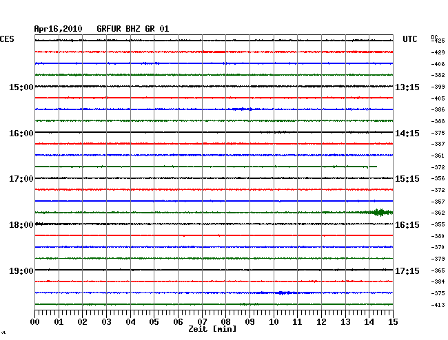Click the 14 minute axis label

click(x=369, y=322)
